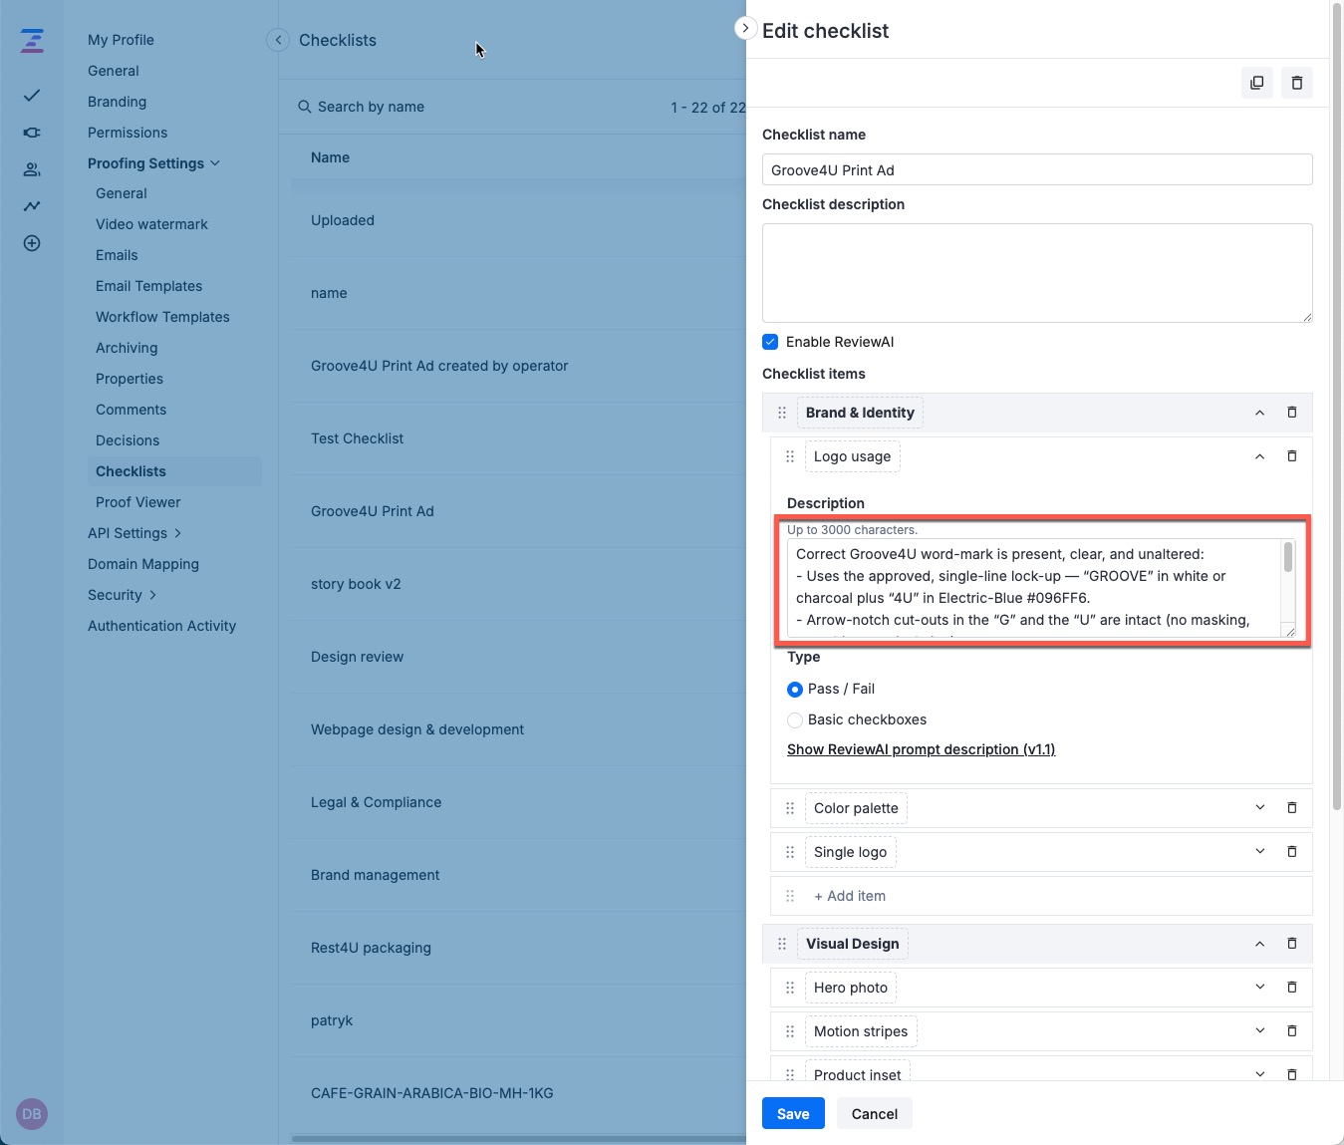Click the plus-circle icon in the rail
This screenshot has height=1145, width=1344.
click(x=31, y=243)
